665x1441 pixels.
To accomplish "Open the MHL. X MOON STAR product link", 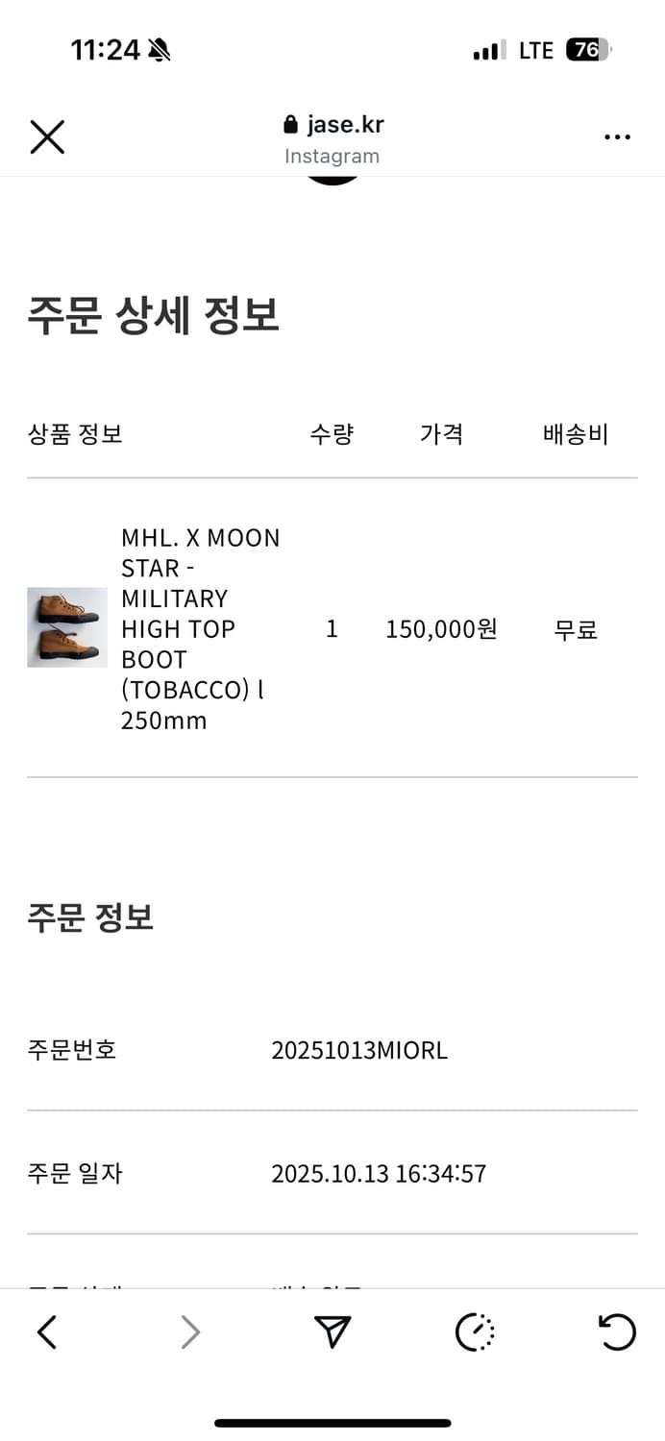I will click(200, 628).
